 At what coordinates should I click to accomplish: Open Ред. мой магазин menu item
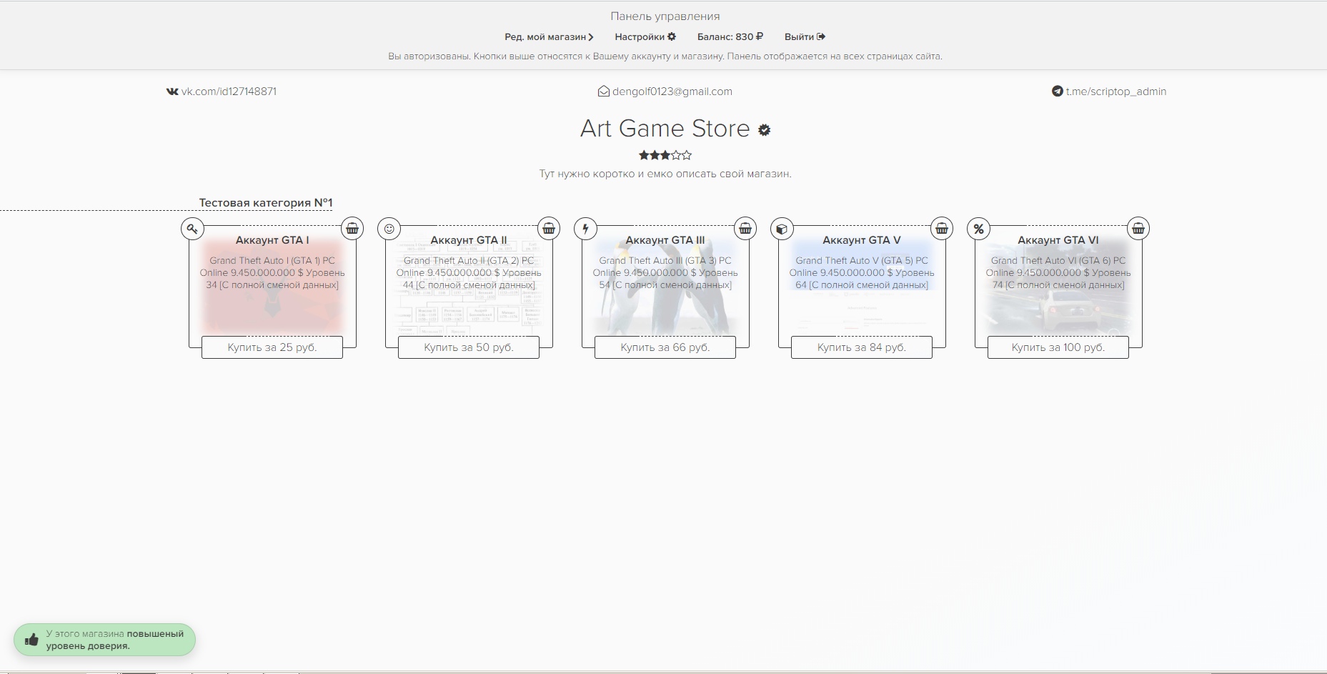tap(549, 36)
